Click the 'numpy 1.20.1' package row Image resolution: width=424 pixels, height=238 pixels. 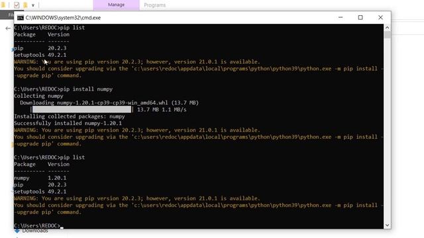pyautogui.click(x=40, y=178)
